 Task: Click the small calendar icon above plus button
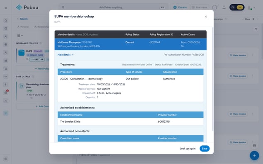[254, 146]
